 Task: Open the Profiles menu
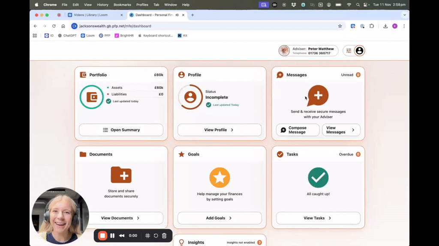pos(142,5)
